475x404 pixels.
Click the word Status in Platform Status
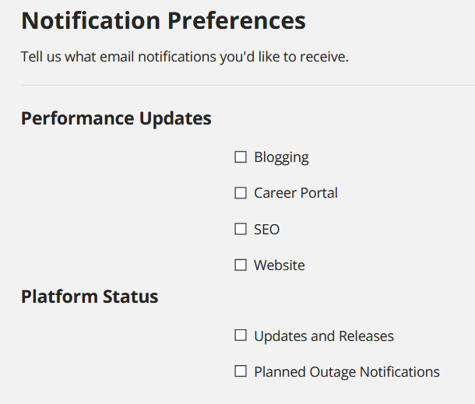click(x=131, y=297)
